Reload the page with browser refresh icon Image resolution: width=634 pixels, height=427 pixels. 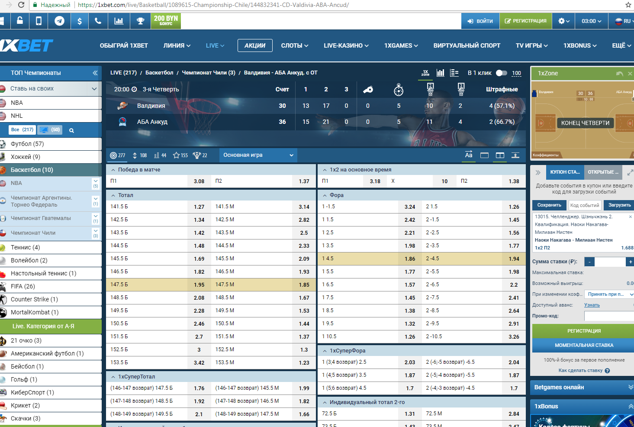tap(21, 5)
